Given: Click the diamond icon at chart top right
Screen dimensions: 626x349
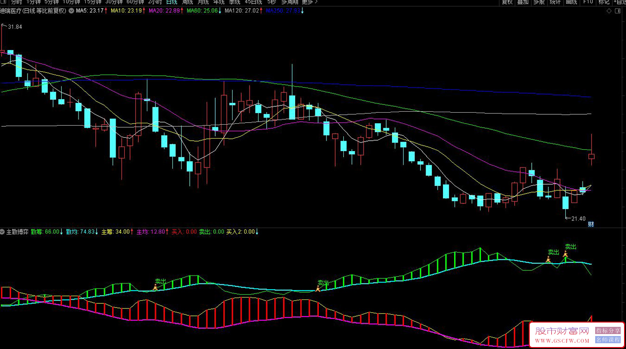Looking at the screenshot, I should click(x=609, y=11).
